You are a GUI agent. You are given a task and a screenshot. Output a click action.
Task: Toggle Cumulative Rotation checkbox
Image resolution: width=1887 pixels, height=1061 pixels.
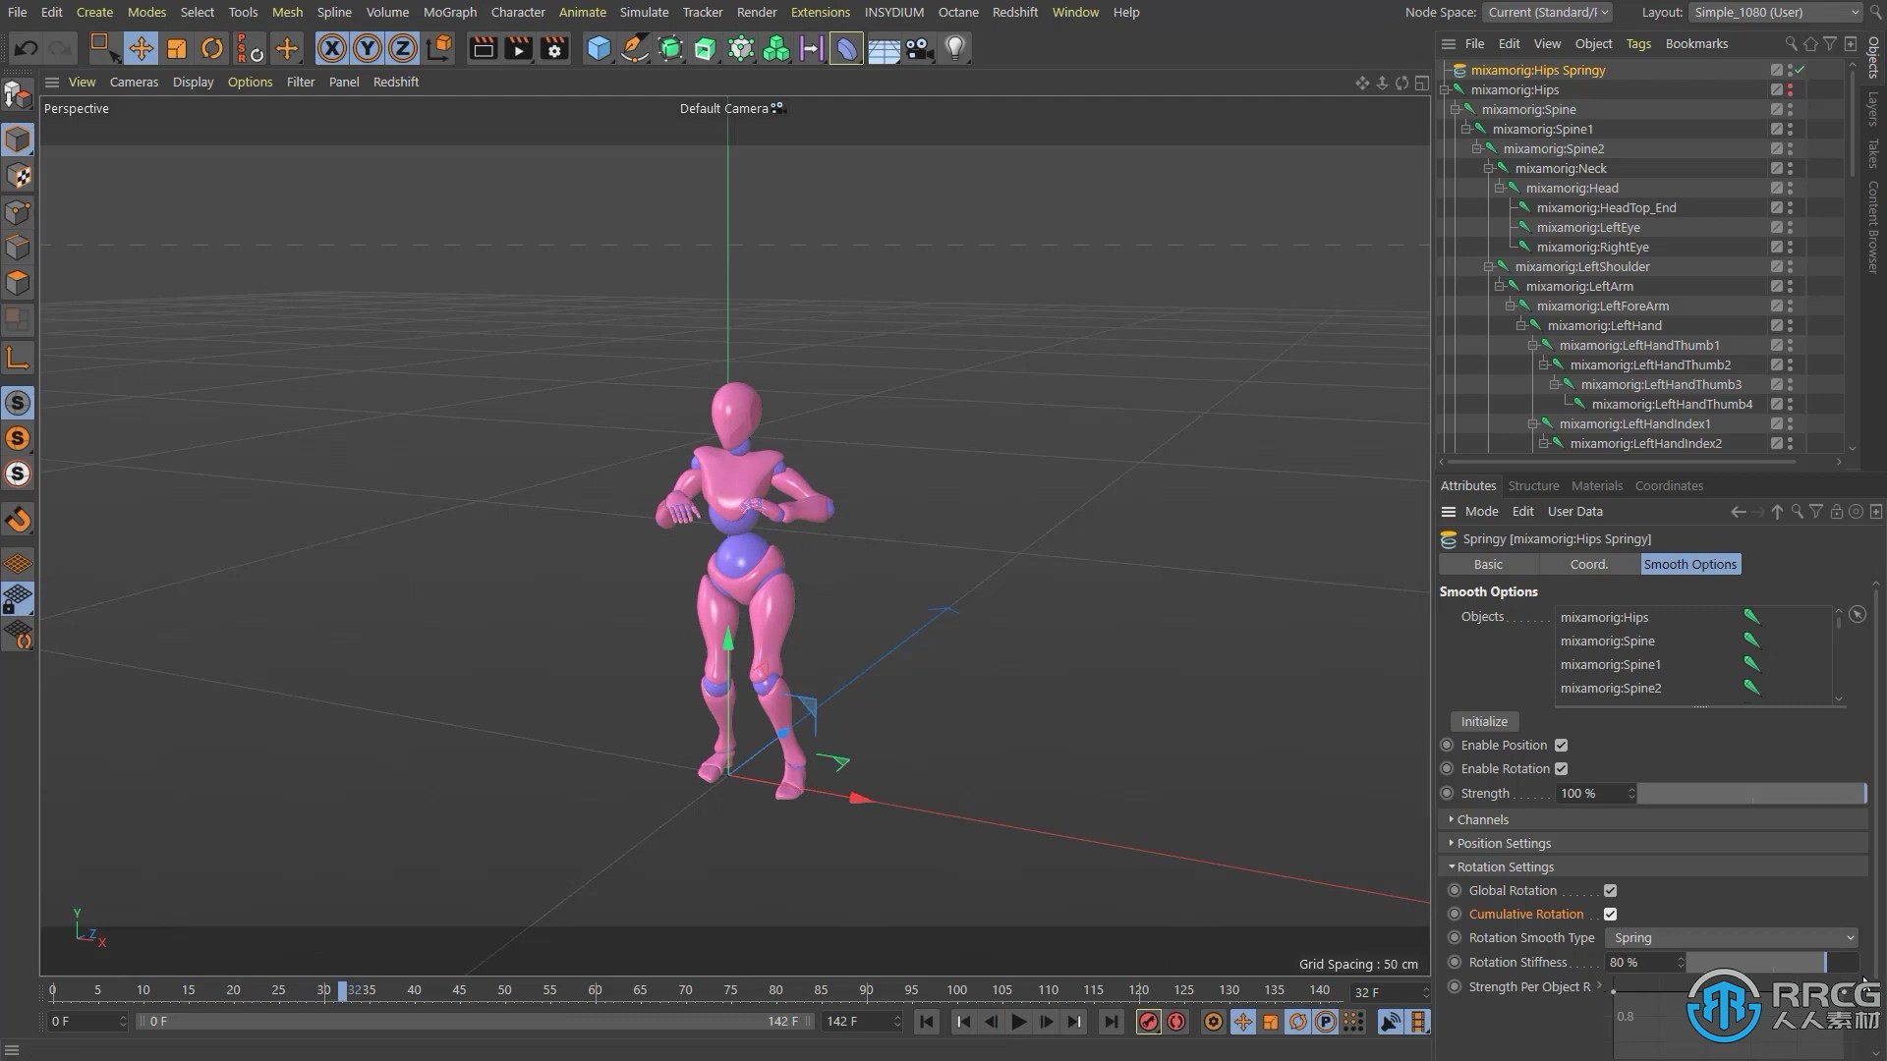[1610, 914]
